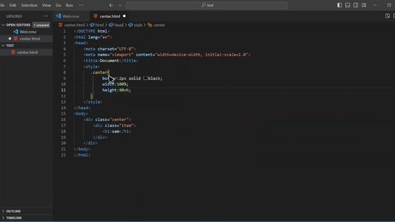Toggle the bottom panel layout icon

347,5
